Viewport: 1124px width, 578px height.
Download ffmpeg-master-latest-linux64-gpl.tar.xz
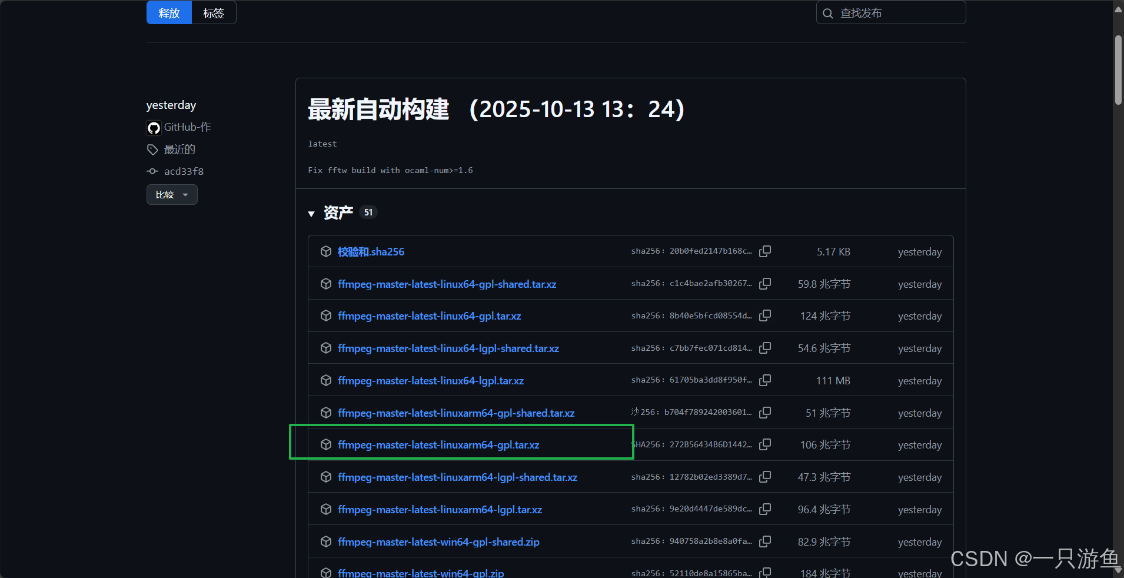tap(430, 316)
